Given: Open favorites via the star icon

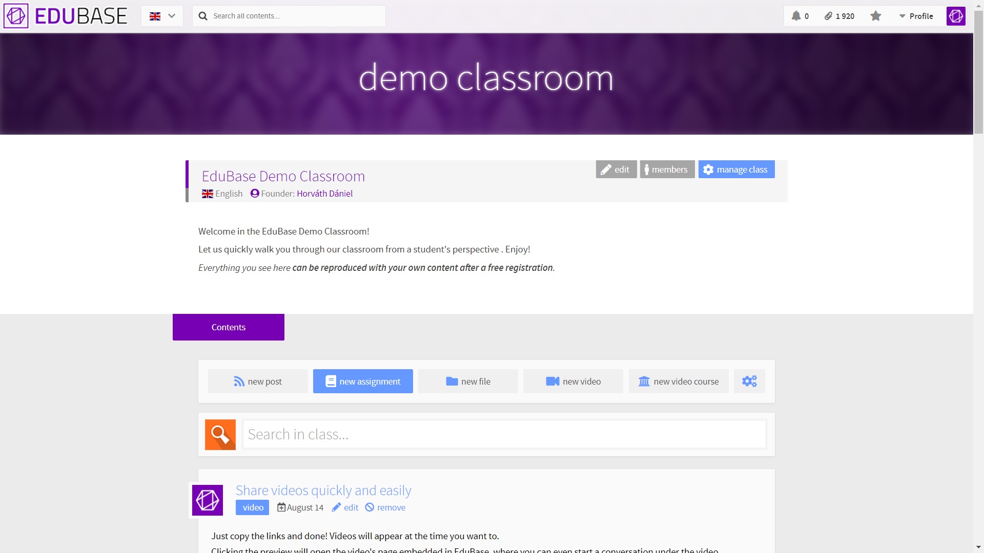Looking at the screenshot, I should click(x=876, y=16).
